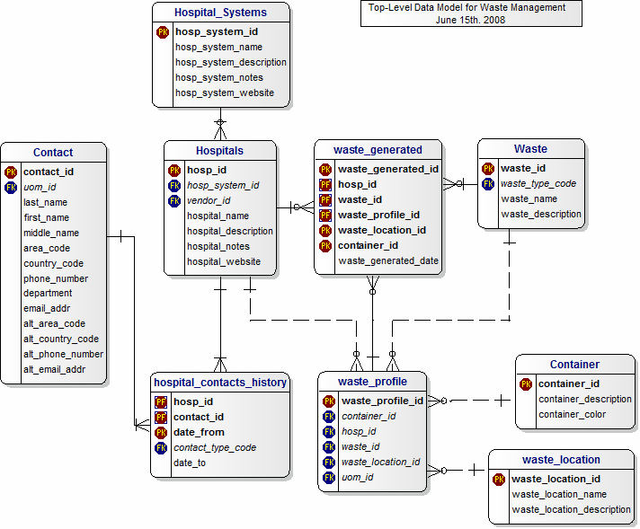The image size is (640, 529).
Task: Click the PK icon beside date_from
Action: 161,433
